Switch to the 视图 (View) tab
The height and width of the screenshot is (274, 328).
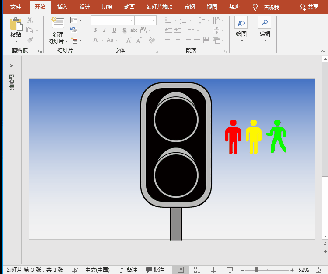pos(212,7)
